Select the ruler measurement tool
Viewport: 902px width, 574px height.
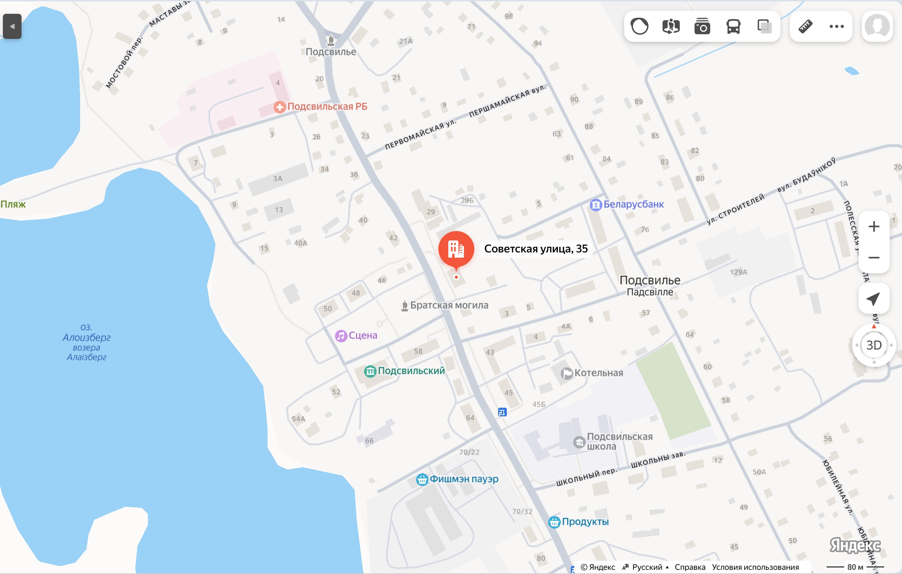pyautogui.click(x=805, y=26)
